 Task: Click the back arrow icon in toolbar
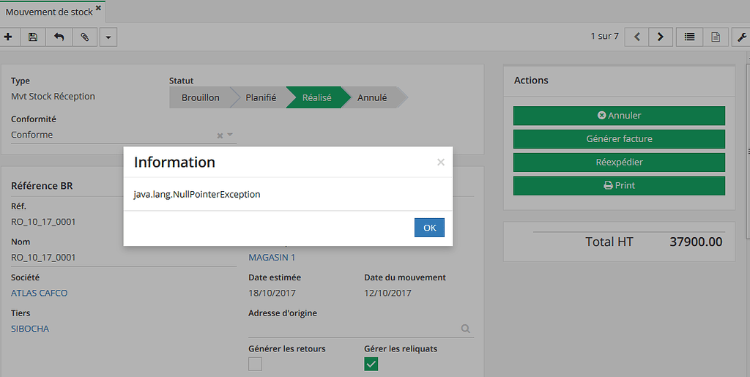click(59, 37)
